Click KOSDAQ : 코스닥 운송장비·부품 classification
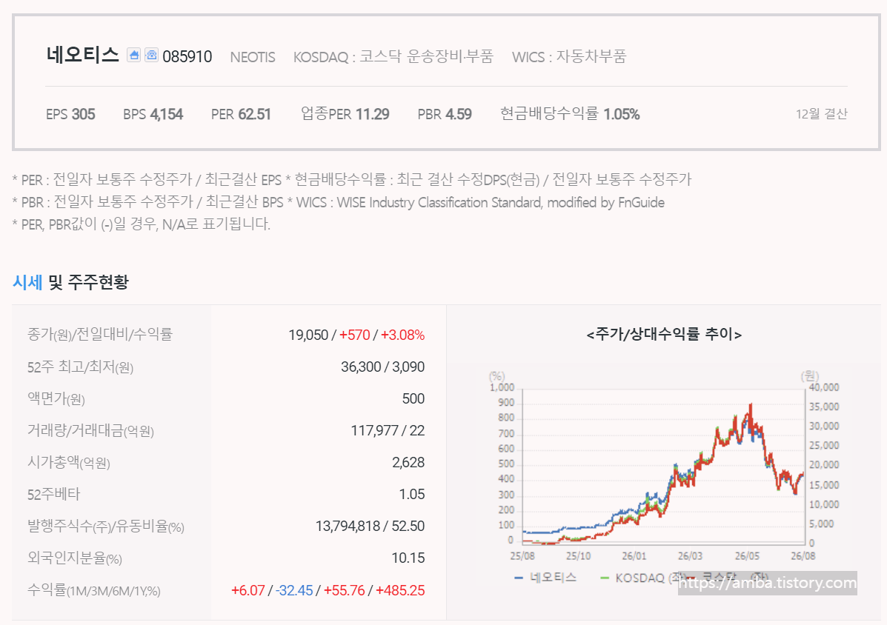 (393, 56)
